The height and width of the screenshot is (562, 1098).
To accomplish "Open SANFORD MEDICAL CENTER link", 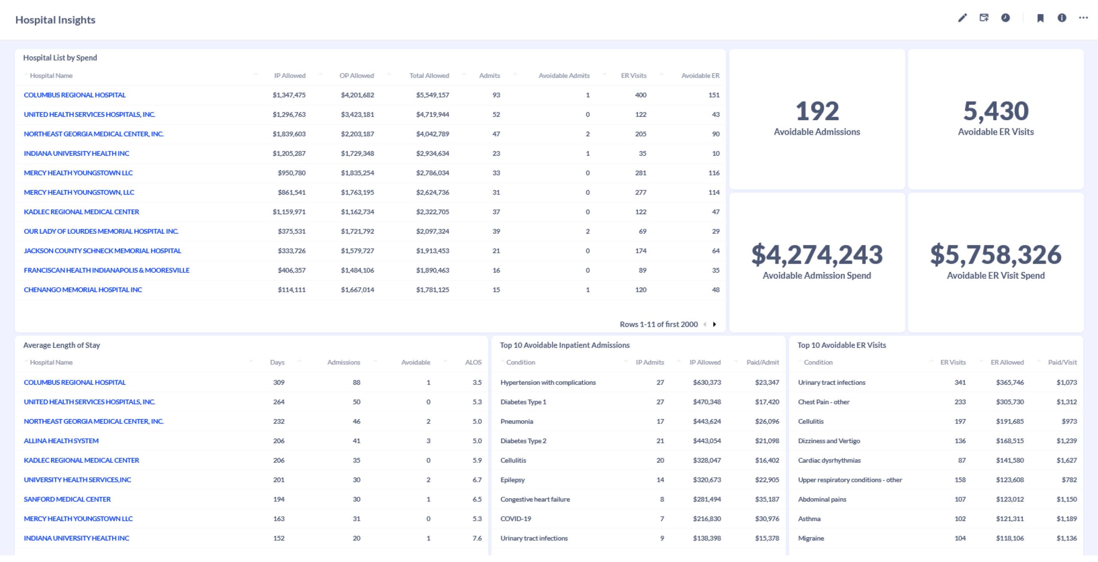I will point(67,499).
